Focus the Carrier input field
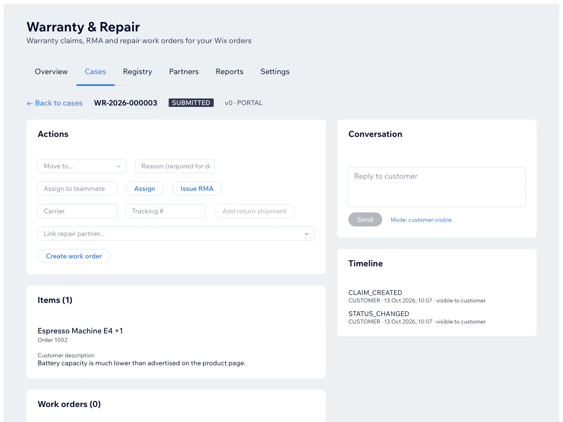The image size is (563, 422). [x=77, y=211]
